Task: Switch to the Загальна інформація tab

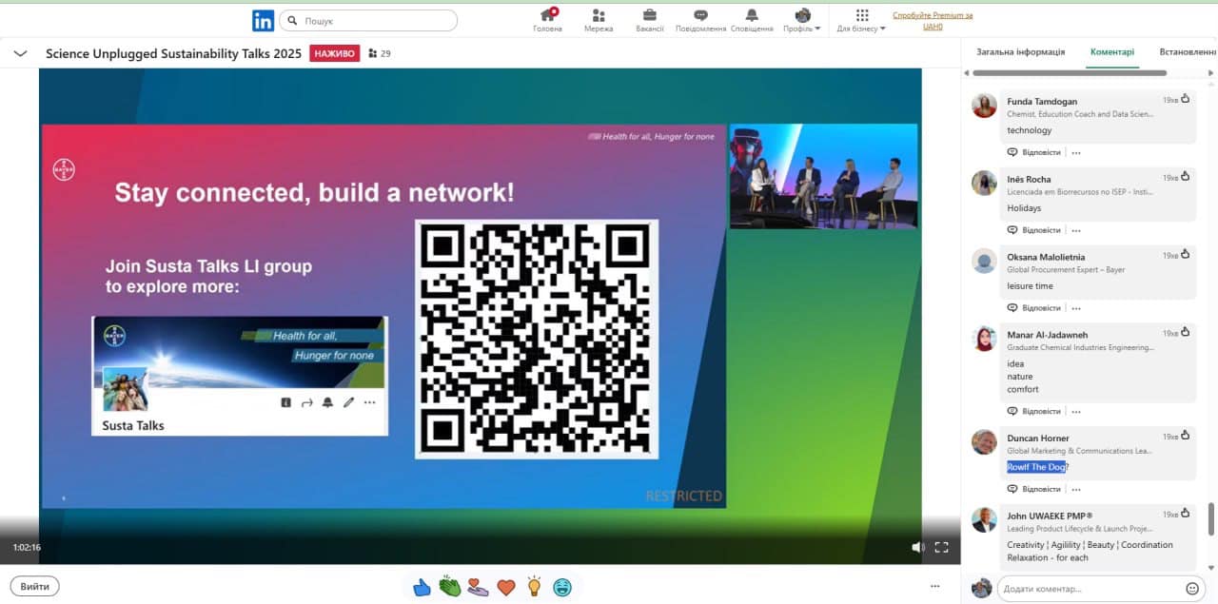Action: [1021, 52]
